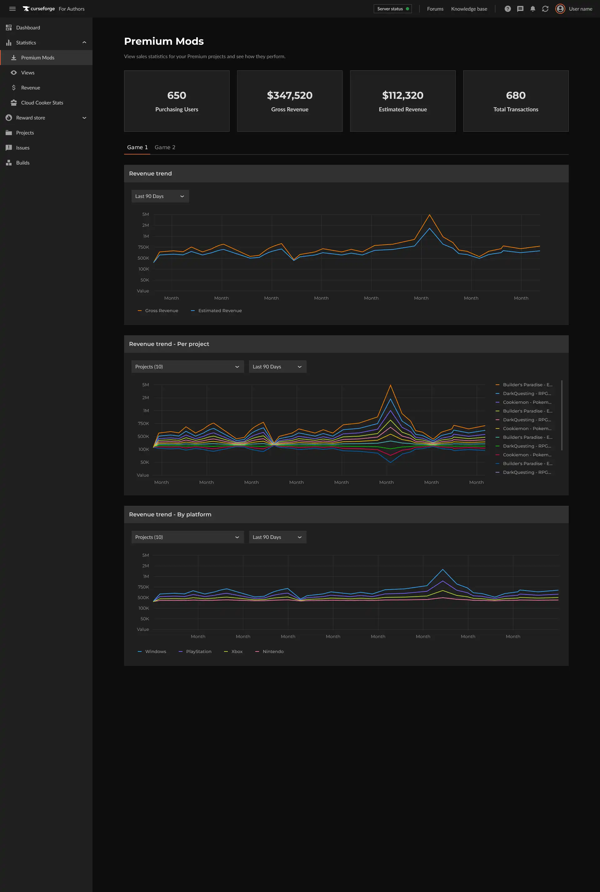The image size is (600, 892).
Task: Toggle first Builder's Paradise legend entry
Action: (x=524, y=384)
